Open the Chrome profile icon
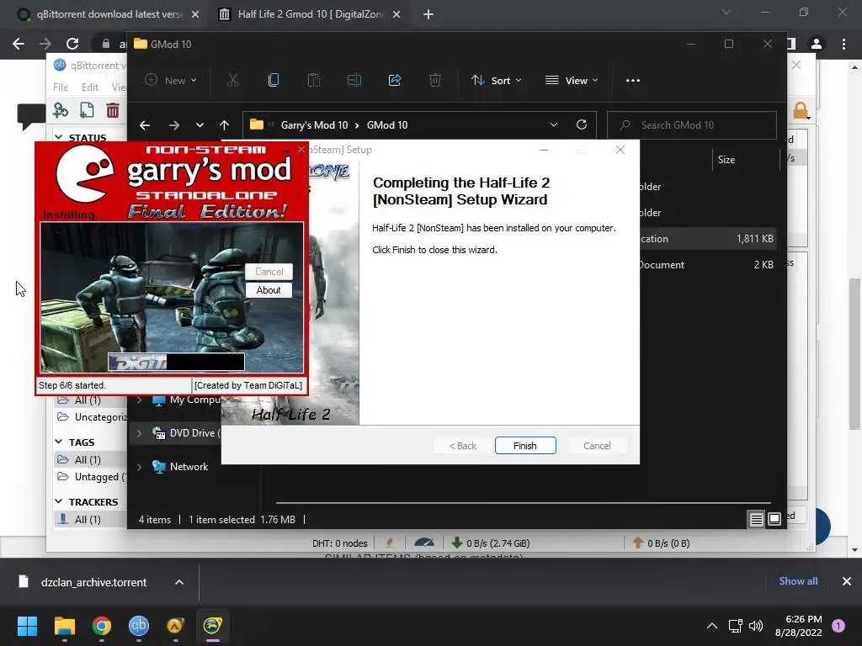This screenshot has width=862, height=646. pyautogui.click(x=817, y=44)
